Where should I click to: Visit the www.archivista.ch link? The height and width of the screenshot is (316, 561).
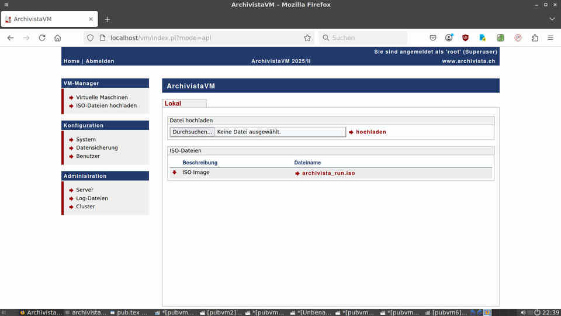click(468, 61)
